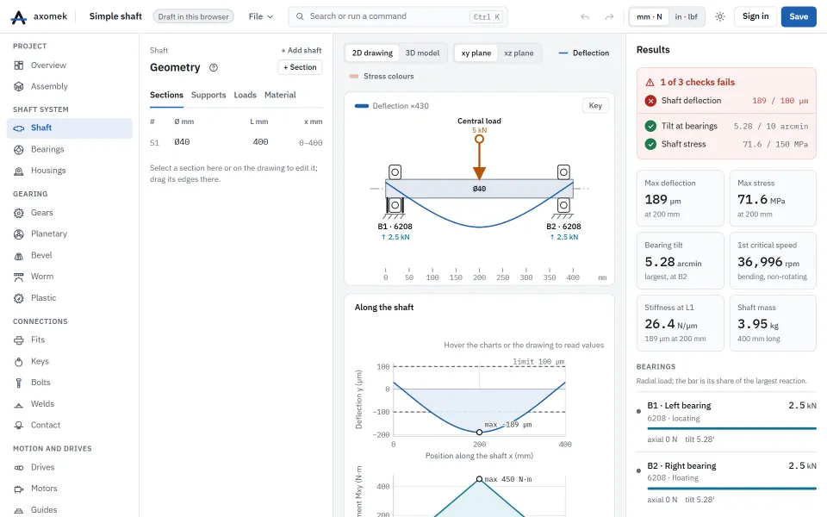Expand the drawing Key
The width and height of the screenshot is (827, 517).
[595, 105]
